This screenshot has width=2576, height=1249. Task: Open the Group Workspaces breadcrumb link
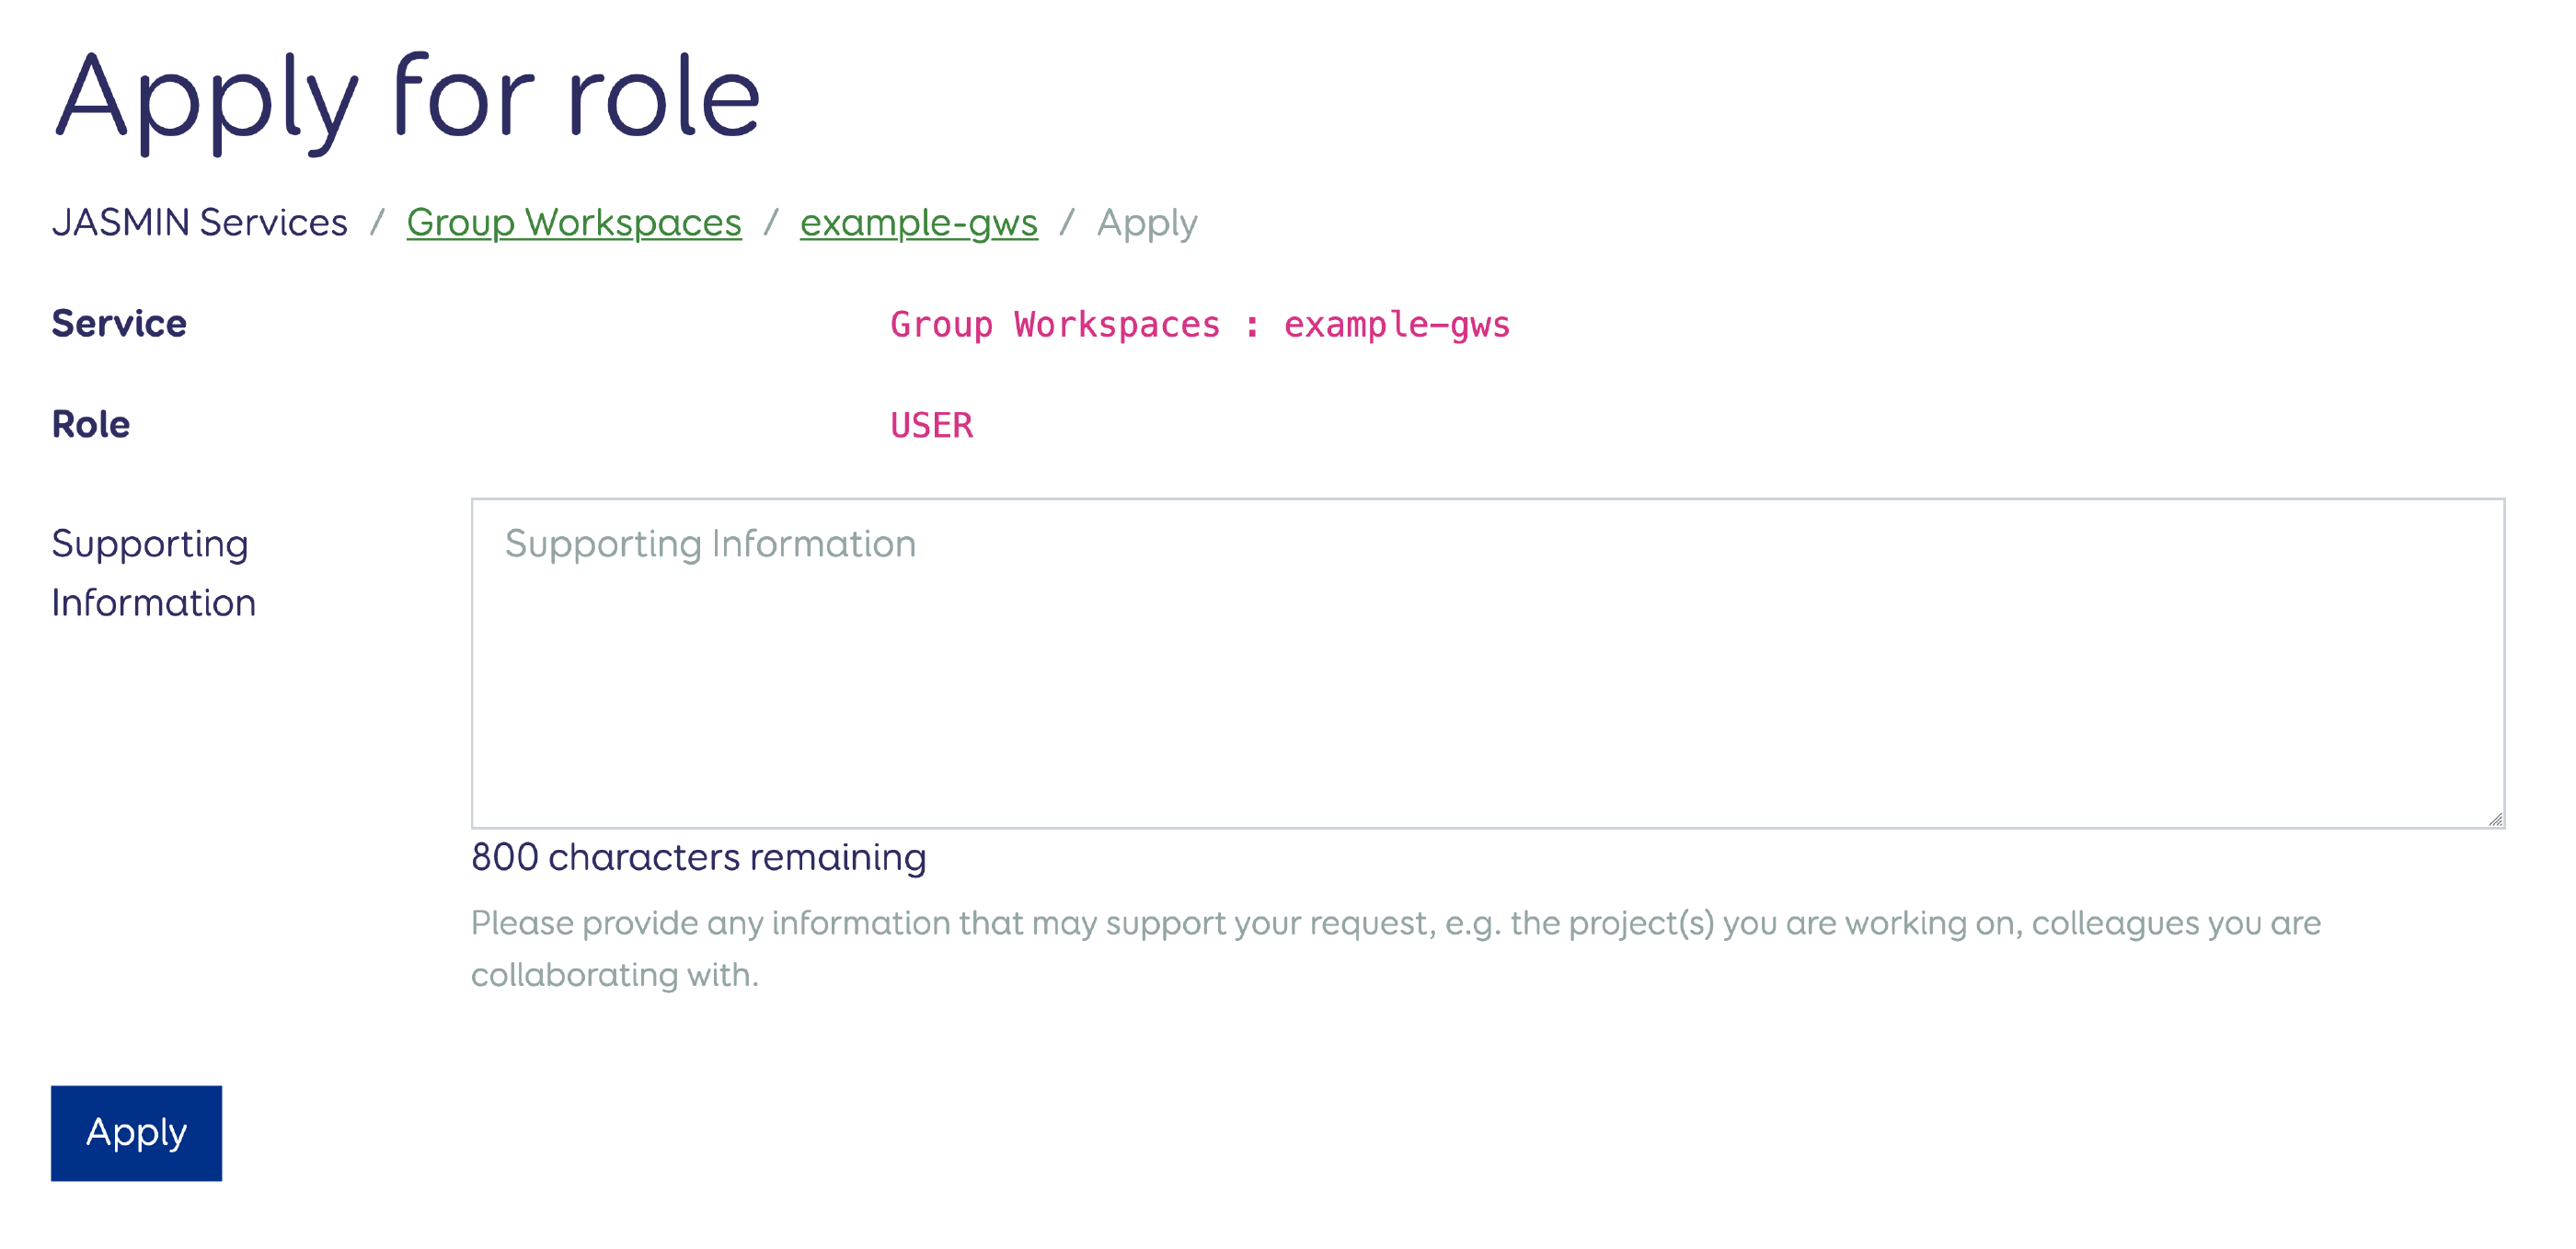point(573,222)
